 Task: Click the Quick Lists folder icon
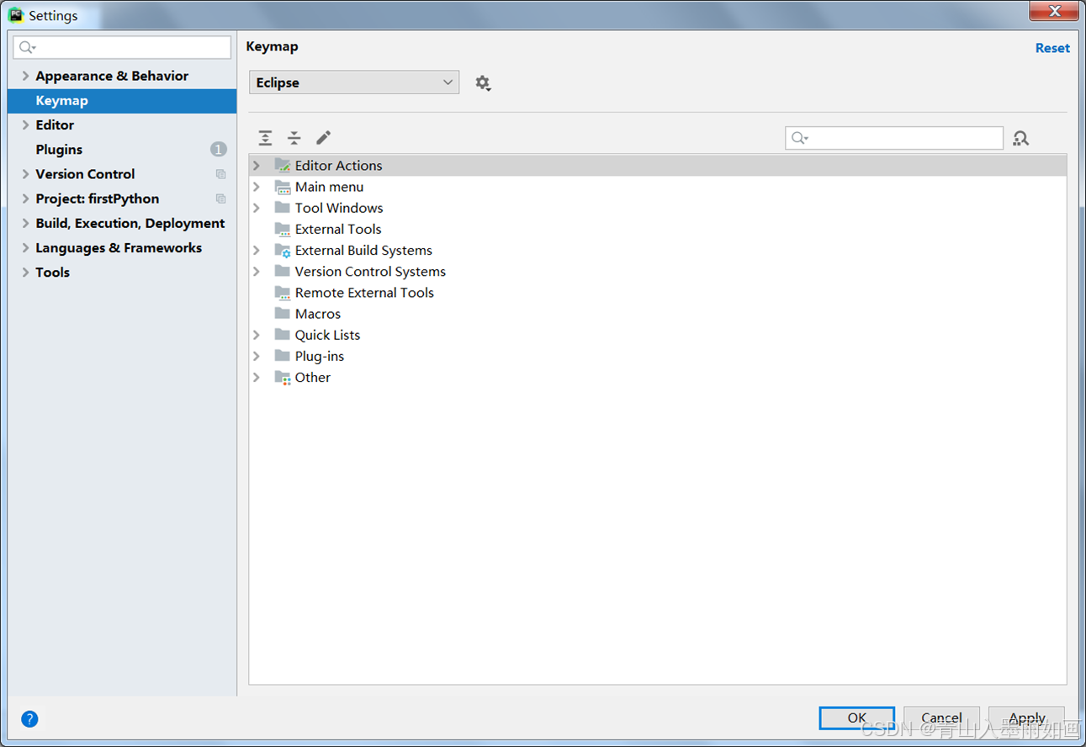coord(283,334)
